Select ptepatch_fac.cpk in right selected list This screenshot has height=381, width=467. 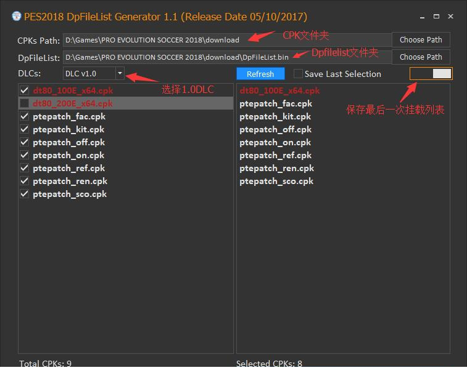(276, 103)
